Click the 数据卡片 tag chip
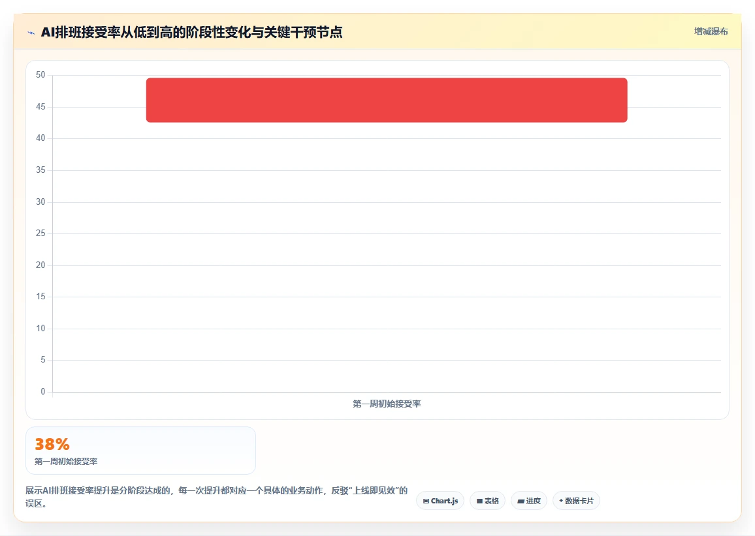Viewport: 755px width, 536px height. pos(576,500)
